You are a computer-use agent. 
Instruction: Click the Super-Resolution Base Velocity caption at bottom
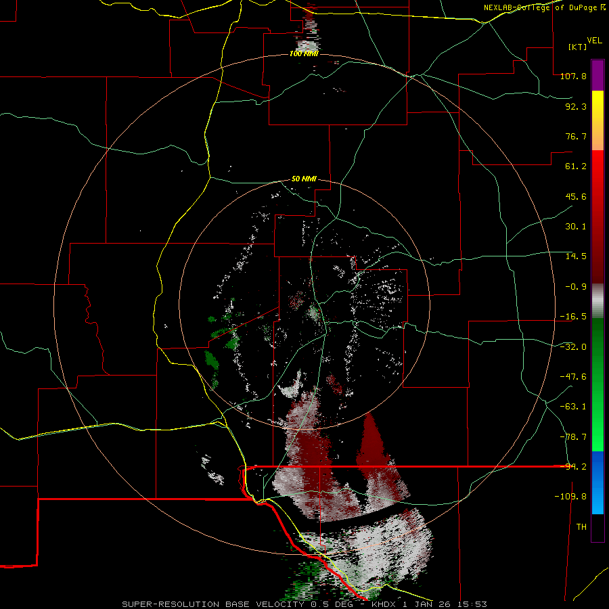304,604
